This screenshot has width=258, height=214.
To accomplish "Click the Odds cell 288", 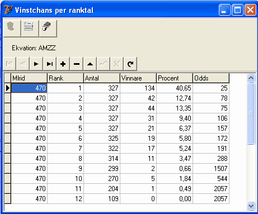I will pyautogui.click(x=211, y=158).
